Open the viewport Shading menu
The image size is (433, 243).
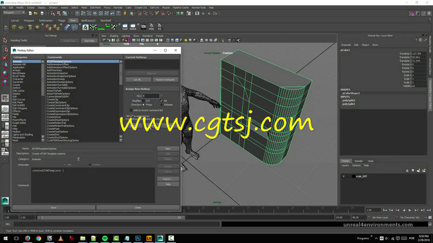(114, 36)
